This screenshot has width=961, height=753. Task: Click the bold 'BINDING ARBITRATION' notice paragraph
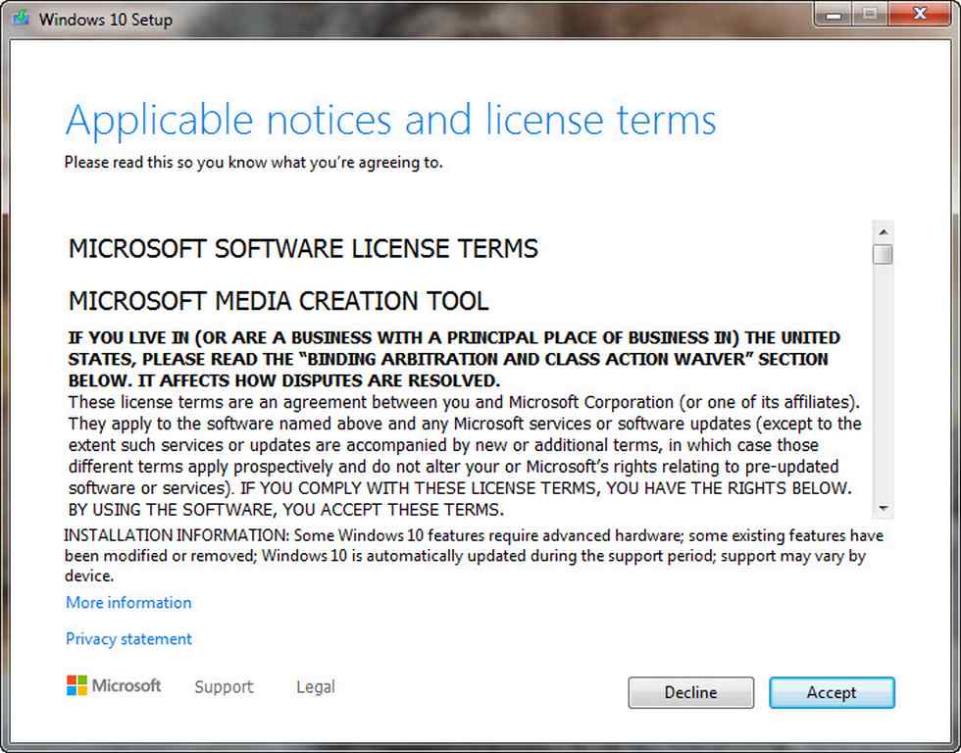[454, 359]
